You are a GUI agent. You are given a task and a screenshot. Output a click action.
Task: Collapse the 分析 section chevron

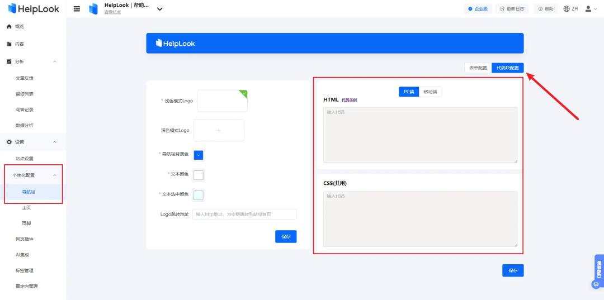tap(55, 61)
